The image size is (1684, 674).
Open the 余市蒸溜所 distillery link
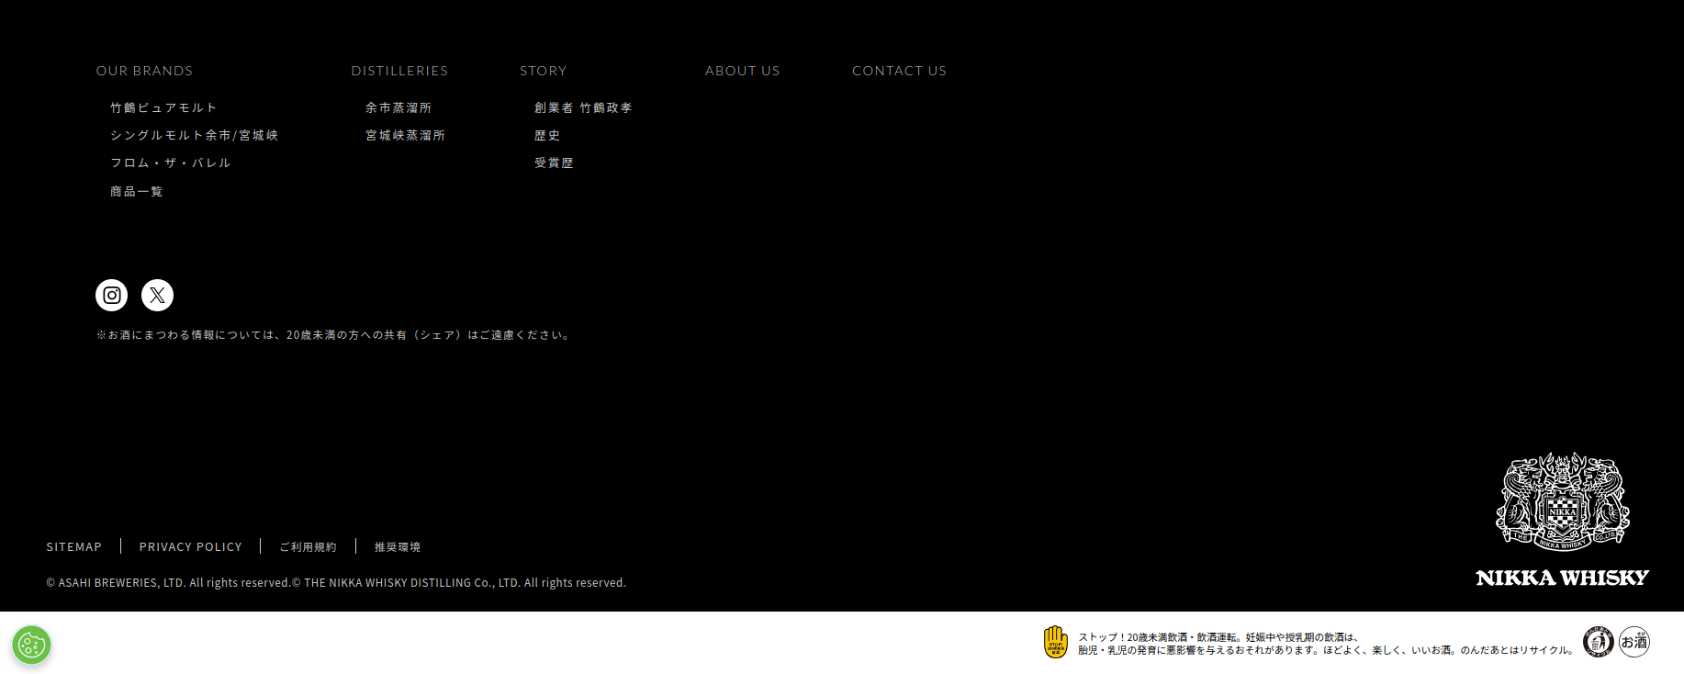[398, 107]
